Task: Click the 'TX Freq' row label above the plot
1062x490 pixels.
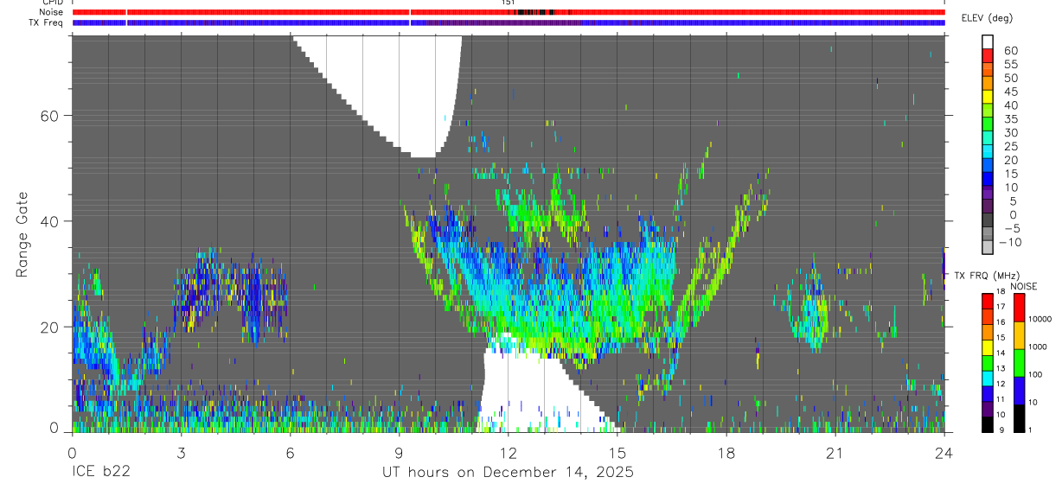Action: click(x=48, y=22)
